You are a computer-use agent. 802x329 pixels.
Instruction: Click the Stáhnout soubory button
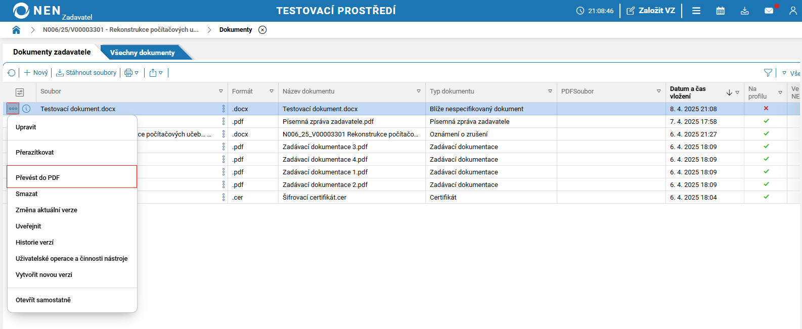point(86,73)
